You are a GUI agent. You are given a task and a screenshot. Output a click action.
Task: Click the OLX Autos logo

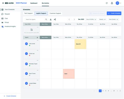coord(9,3)
